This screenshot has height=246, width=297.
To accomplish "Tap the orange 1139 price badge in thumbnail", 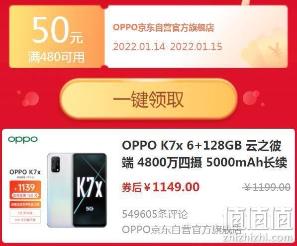I will [25, 190].
